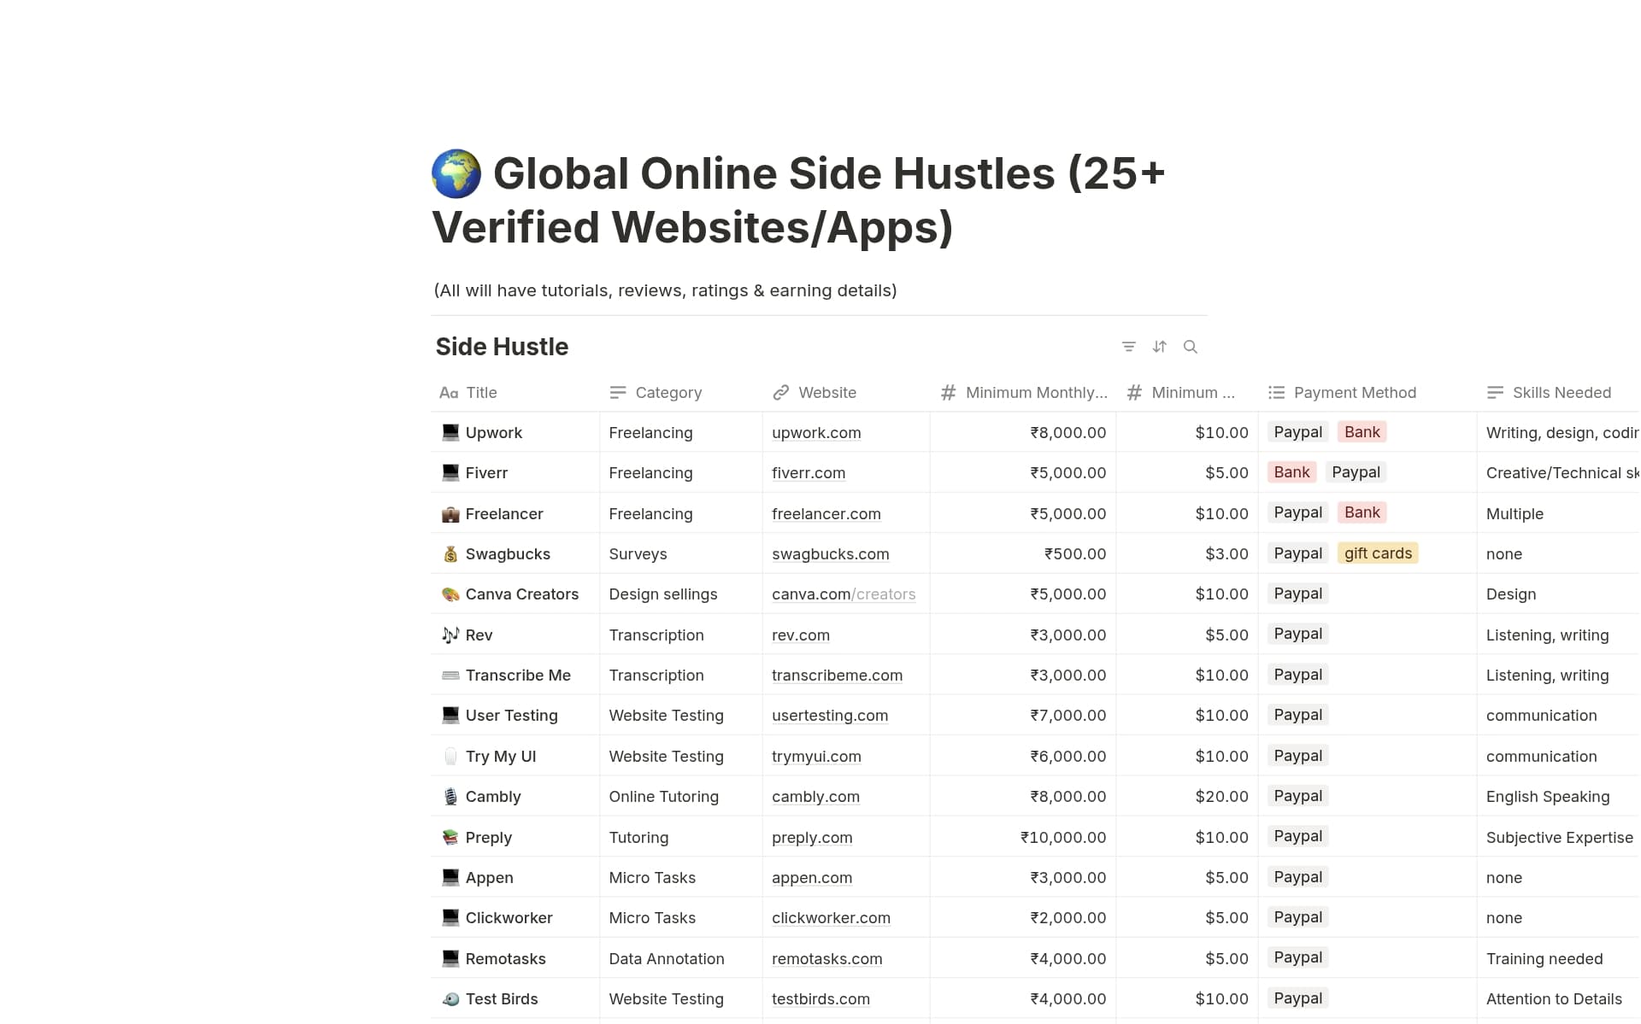
Task: Visit the preply.com link
Action: pos(812,838)
